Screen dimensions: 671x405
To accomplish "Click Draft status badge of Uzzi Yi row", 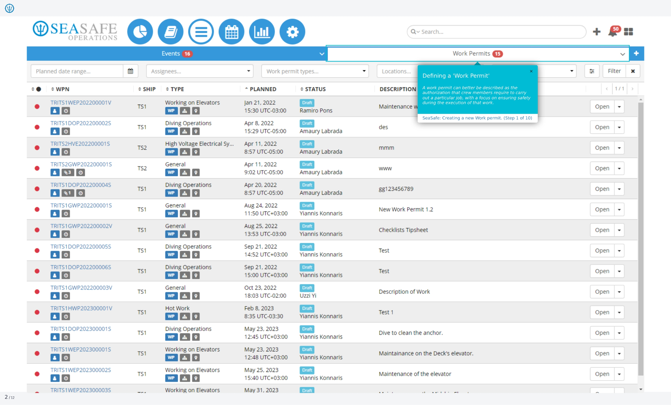I will click(307, 288).
